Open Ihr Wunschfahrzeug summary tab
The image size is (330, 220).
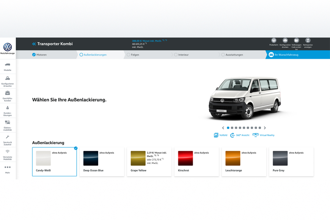tap(298, 55)
